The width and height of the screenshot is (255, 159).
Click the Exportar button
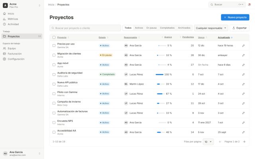[239, 28]
